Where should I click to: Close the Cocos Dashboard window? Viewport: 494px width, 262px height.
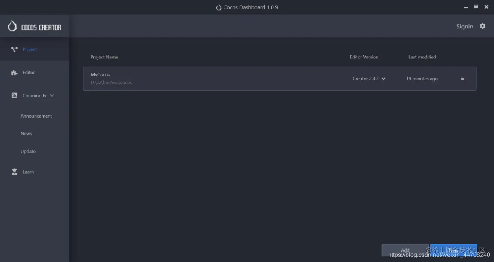pos(486,7)
